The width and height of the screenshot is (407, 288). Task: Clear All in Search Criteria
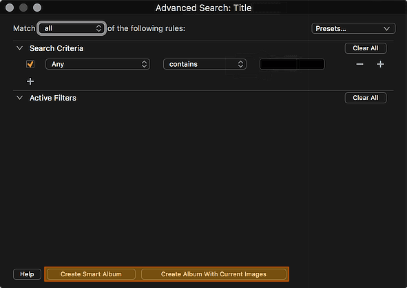pos(366,48)
